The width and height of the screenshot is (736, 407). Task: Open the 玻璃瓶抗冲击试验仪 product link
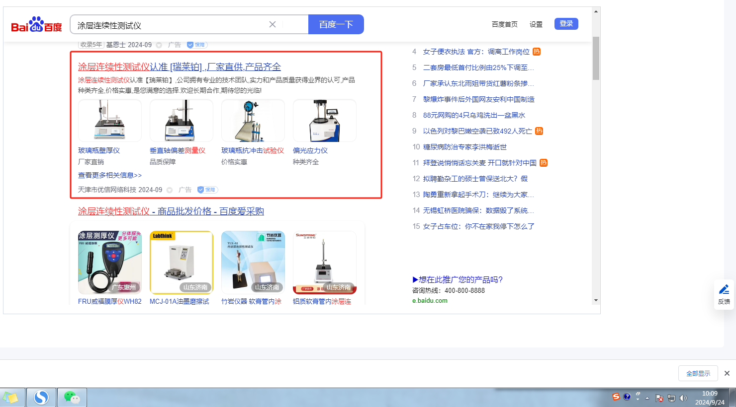tap(253, 150)
